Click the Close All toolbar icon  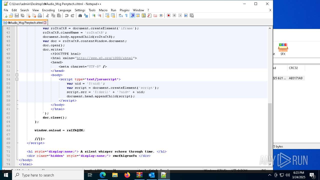(34, 15)
